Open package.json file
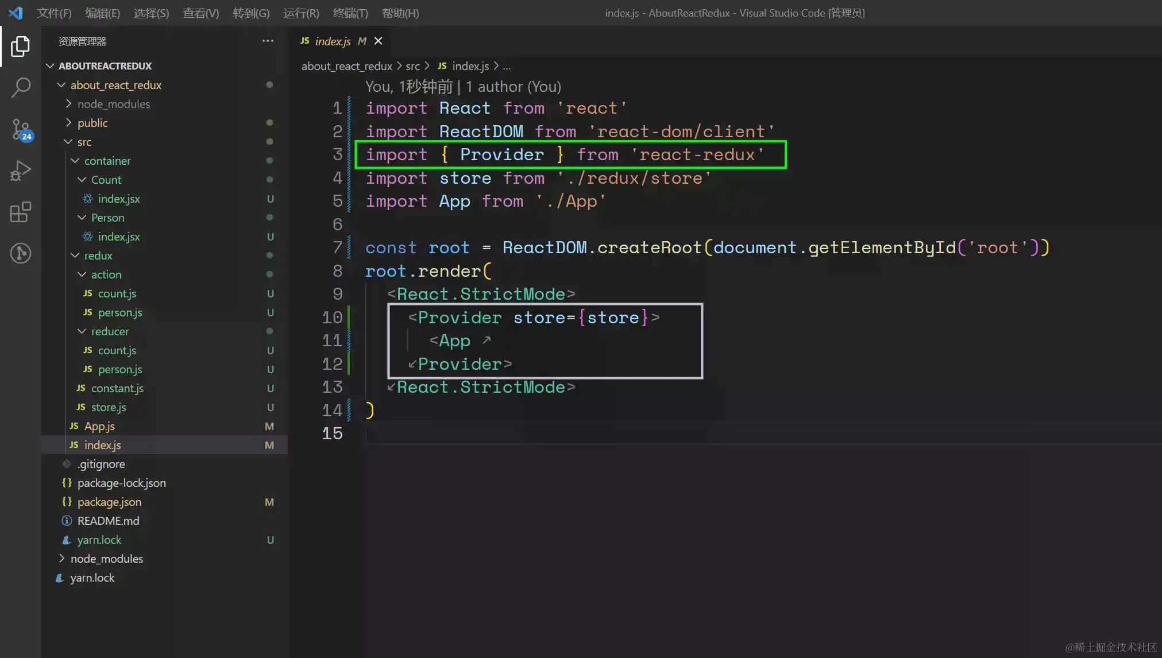Screen dimensions: 1162x658 click(x=109, y=502)
